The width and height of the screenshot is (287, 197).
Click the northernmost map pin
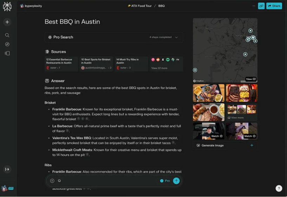(250, 31)
